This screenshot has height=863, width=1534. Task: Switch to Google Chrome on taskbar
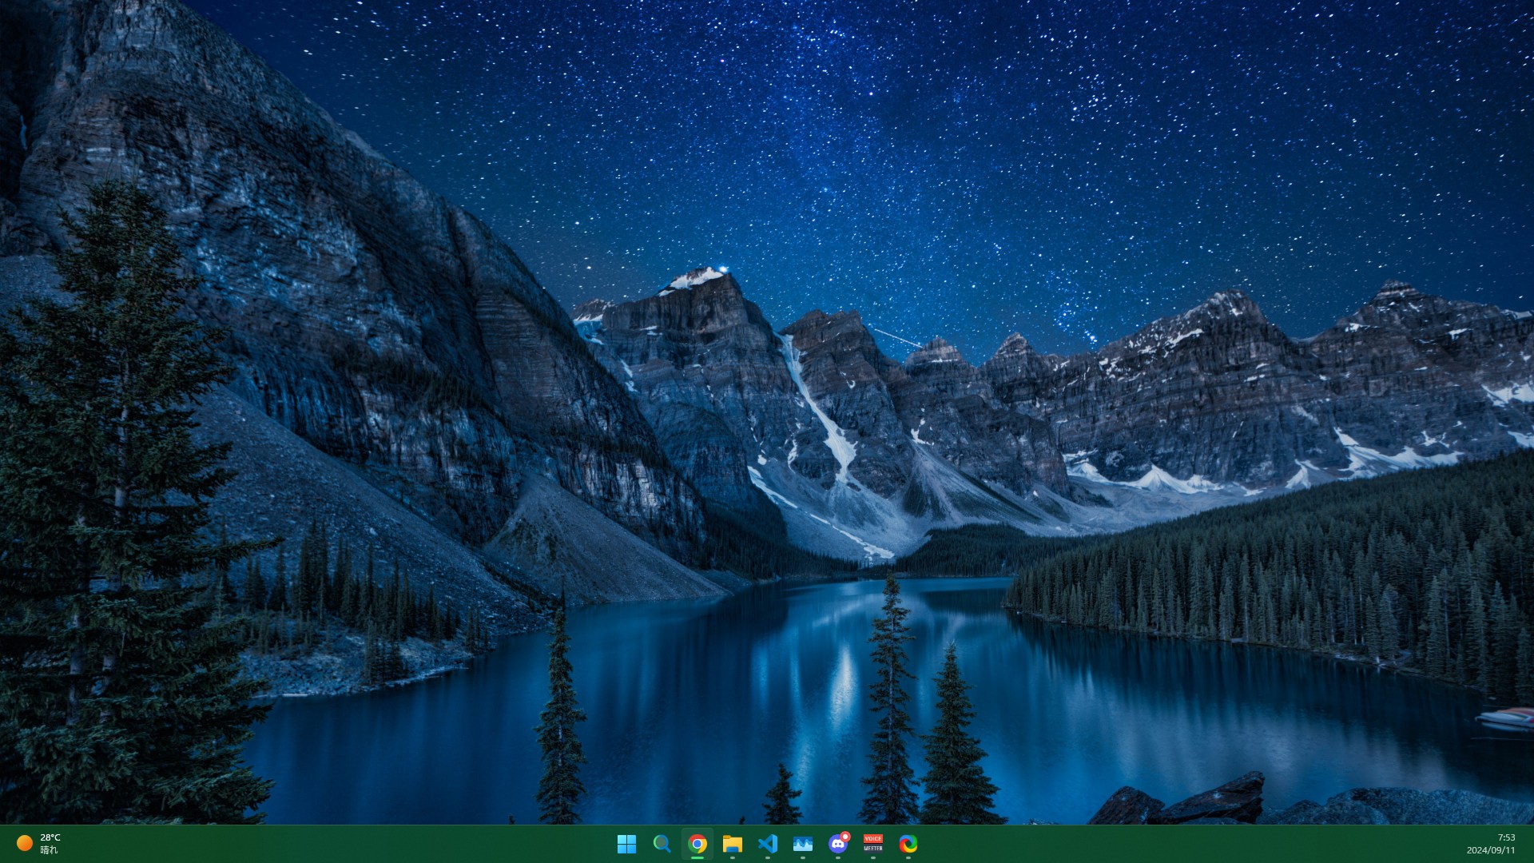pos(697,844)
